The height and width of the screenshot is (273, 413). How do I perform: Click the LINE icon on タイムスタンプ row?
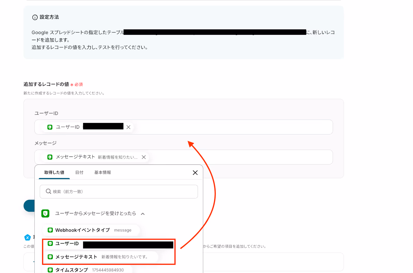(50, 270)
